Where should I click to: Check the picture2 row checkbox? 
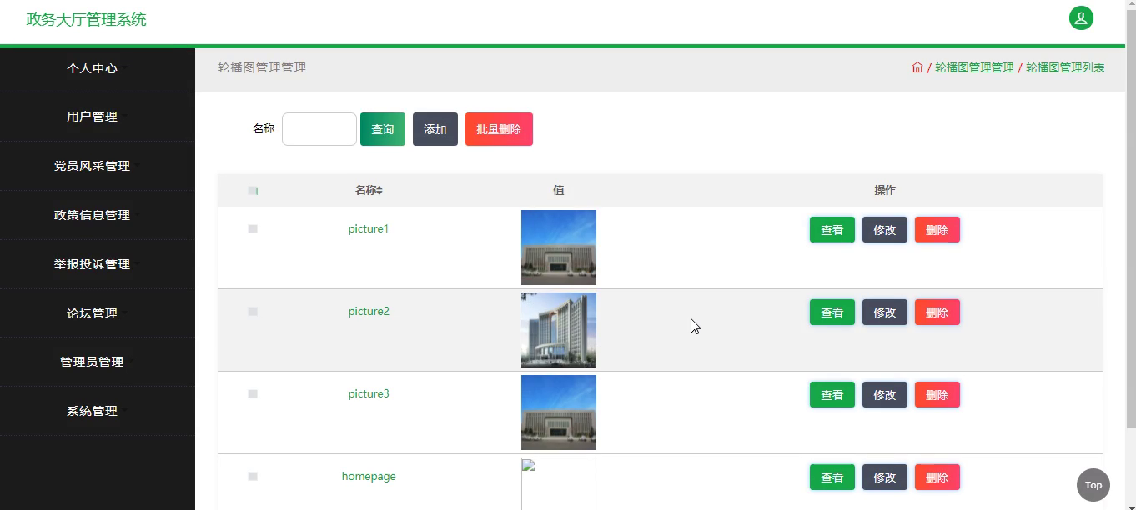(x=253, y=312)
